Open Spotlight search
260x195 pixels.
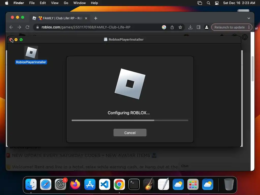click(208, 3)
